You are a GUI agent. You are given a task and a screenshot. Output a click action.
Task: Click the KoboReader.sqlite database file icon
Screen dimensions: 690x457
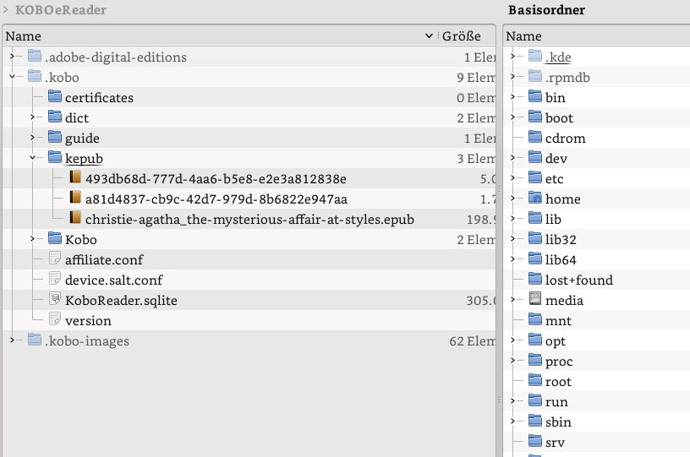click(x=55, y=300)
